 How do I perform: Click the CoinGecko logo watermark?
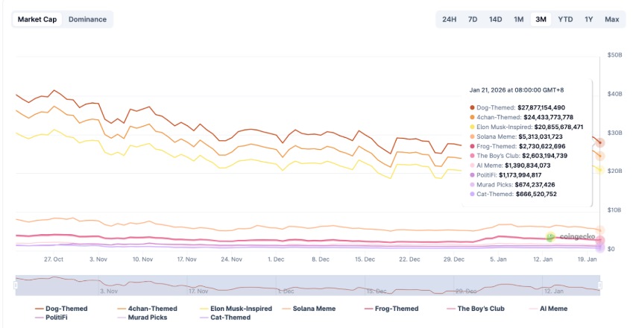click(571, 237)
